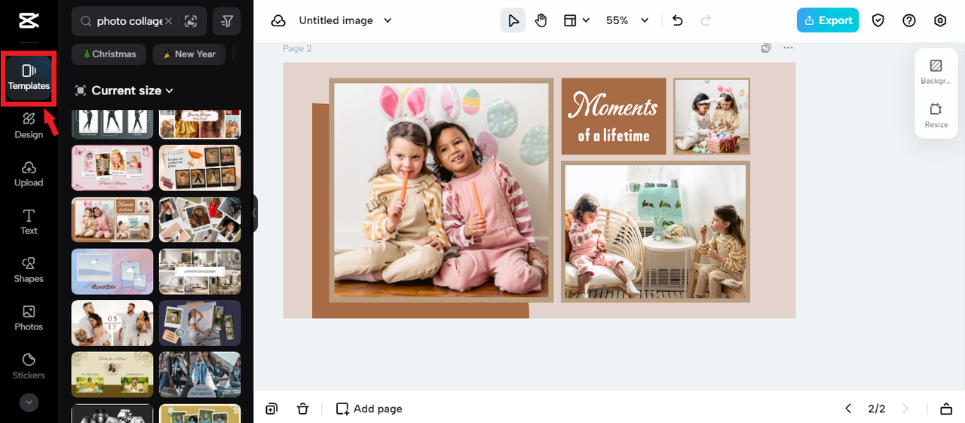Choose the blue-purple gradient frames template
Image resolution: width=965 pixels, height=423 pixels.
(112, 271)
